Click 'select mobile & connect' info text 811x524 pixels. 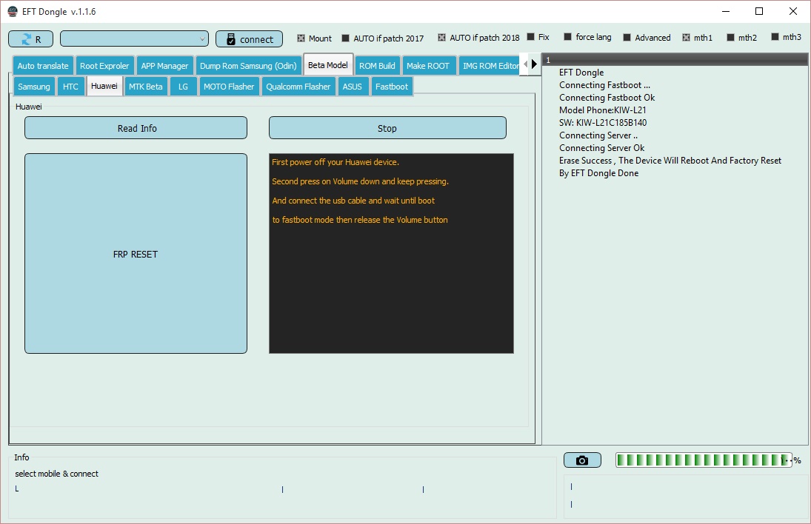pos(56,474)
